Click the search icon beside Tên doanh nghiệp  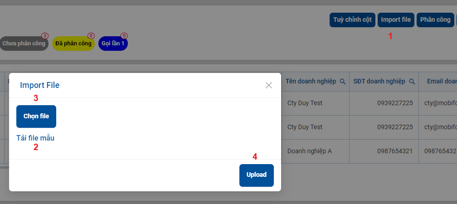point(343,82)
